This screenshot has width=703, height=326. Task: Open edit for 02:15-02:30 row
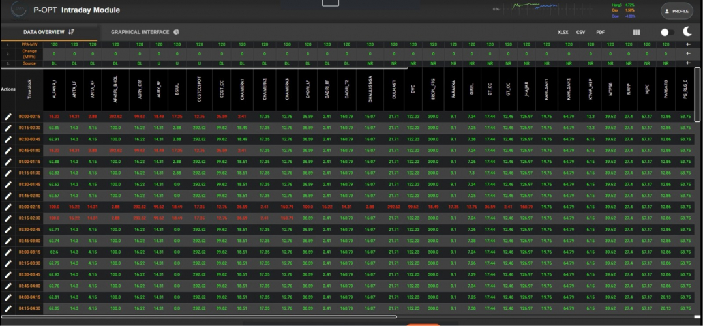8,218
